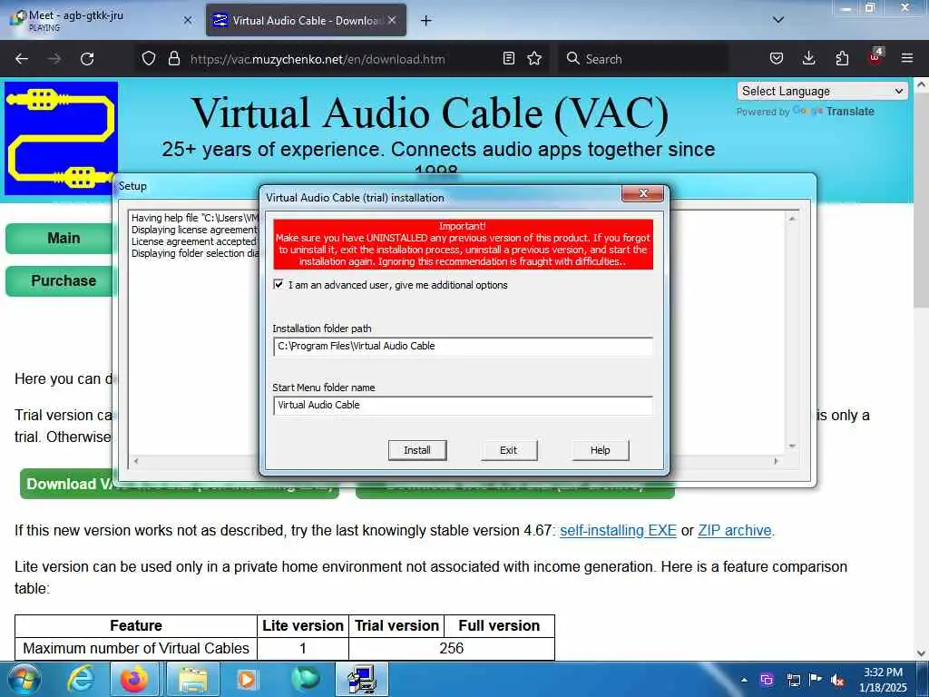Expand the list all tabs chevron

[777, 20]
